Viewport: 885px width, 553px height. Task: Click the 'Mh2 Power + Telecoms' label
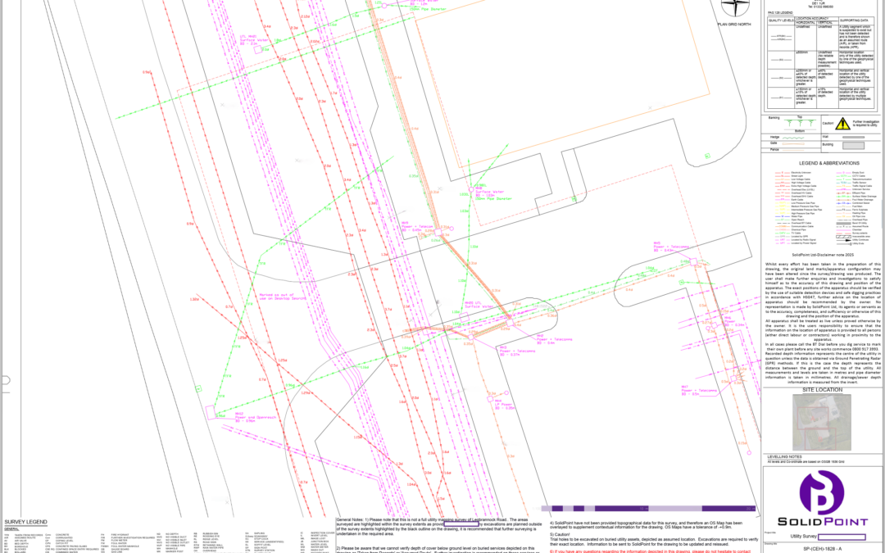554,338
